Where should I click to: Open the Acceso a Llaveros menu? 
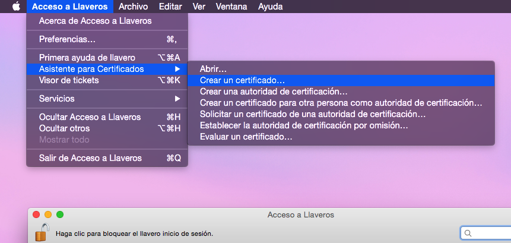70,7
